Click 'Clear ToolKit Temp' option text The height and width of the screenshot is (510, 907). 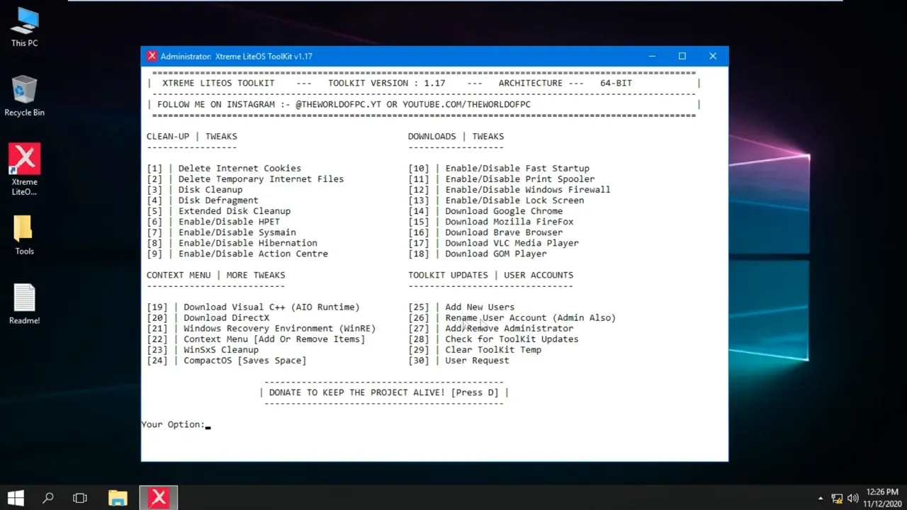(493, 350)
